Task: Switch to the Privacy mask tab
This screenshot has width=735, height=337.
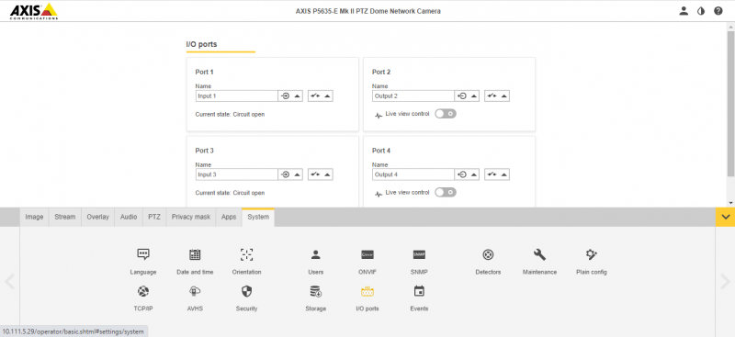Action: (191, 217)
